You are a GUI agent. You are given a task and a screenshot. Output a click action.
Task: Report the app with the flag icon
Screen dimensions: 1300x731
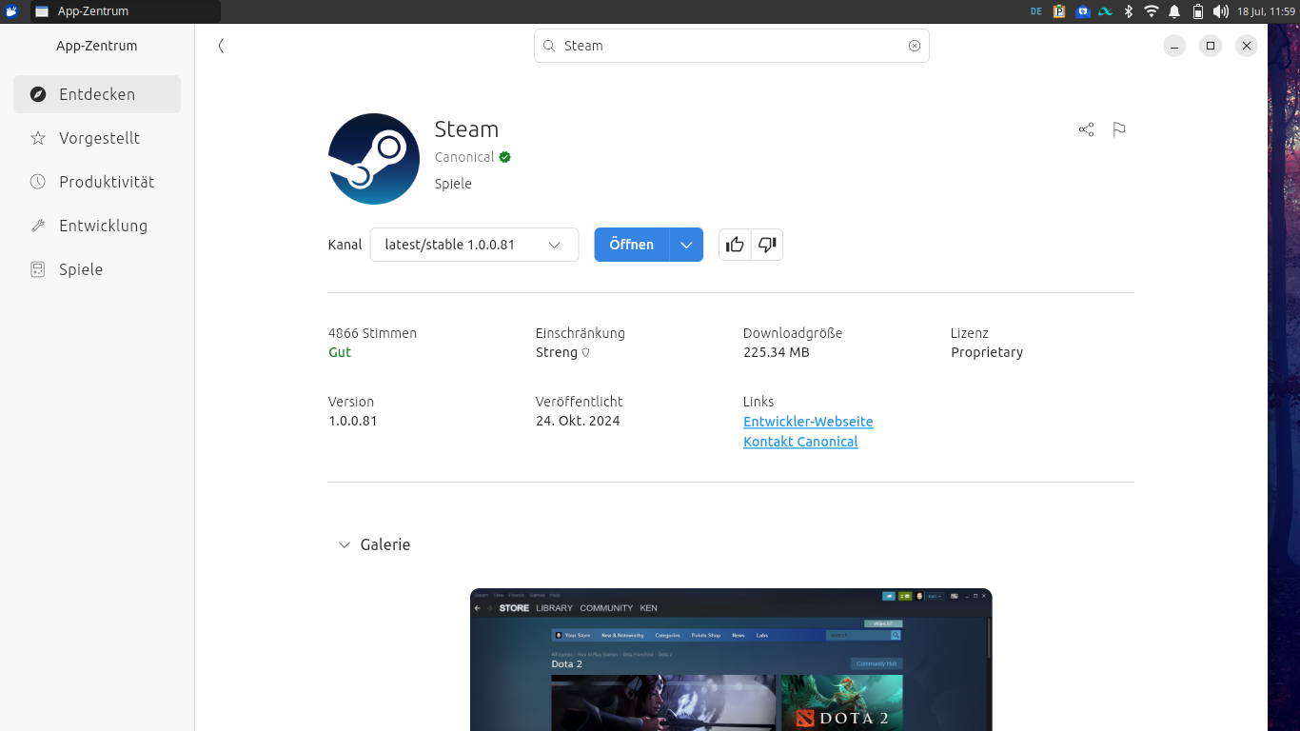click(1119, 129)
